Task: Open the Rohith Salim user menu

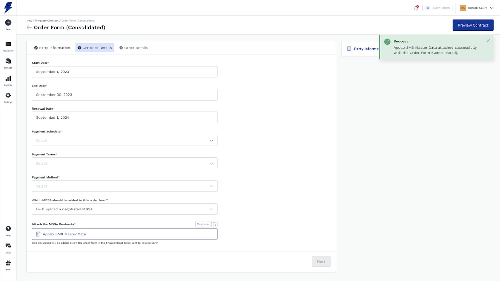Action: coord(477,8)
